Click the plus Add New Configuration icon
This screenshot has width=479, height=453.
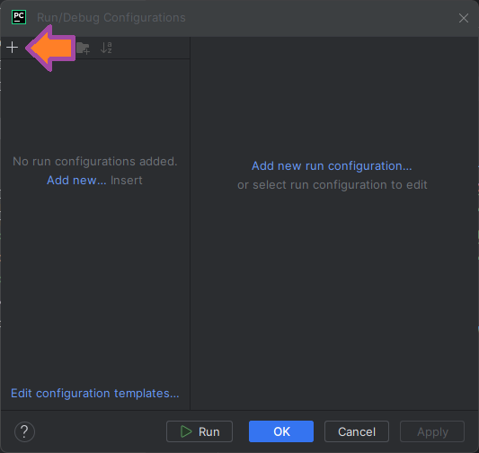(13, 48)
